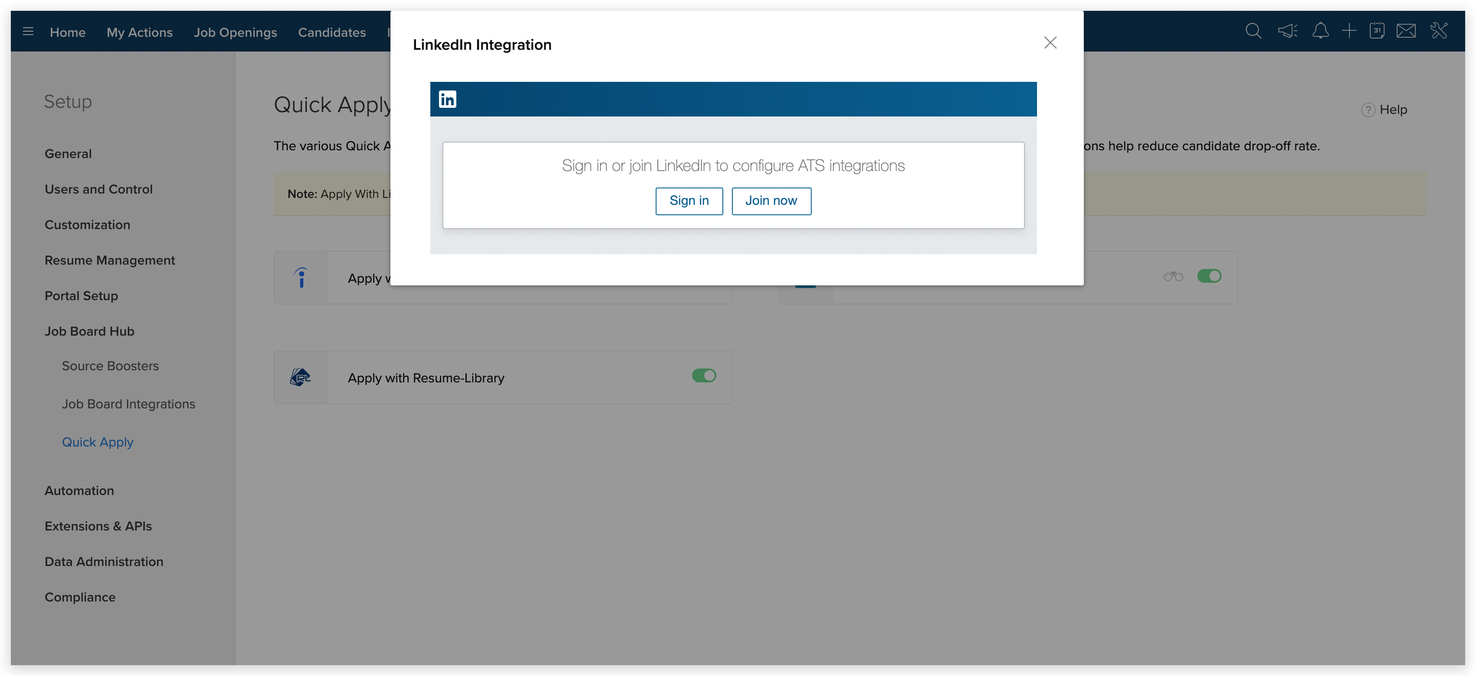Click the binoculars preview icon

[x=1173, y=277]
